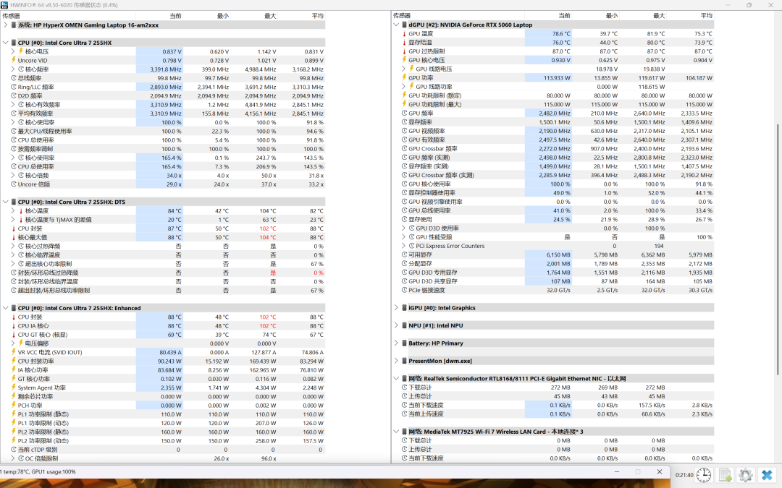Click the status text temp:78°C, GPU1 usage:100%
The width and height of the screenshot is (782, 488).
(x=38, y=471)
